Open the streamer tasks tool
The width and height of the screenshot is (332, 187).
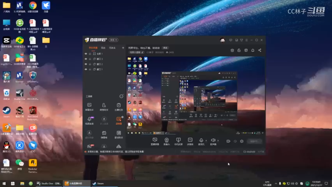pos(119,107)
